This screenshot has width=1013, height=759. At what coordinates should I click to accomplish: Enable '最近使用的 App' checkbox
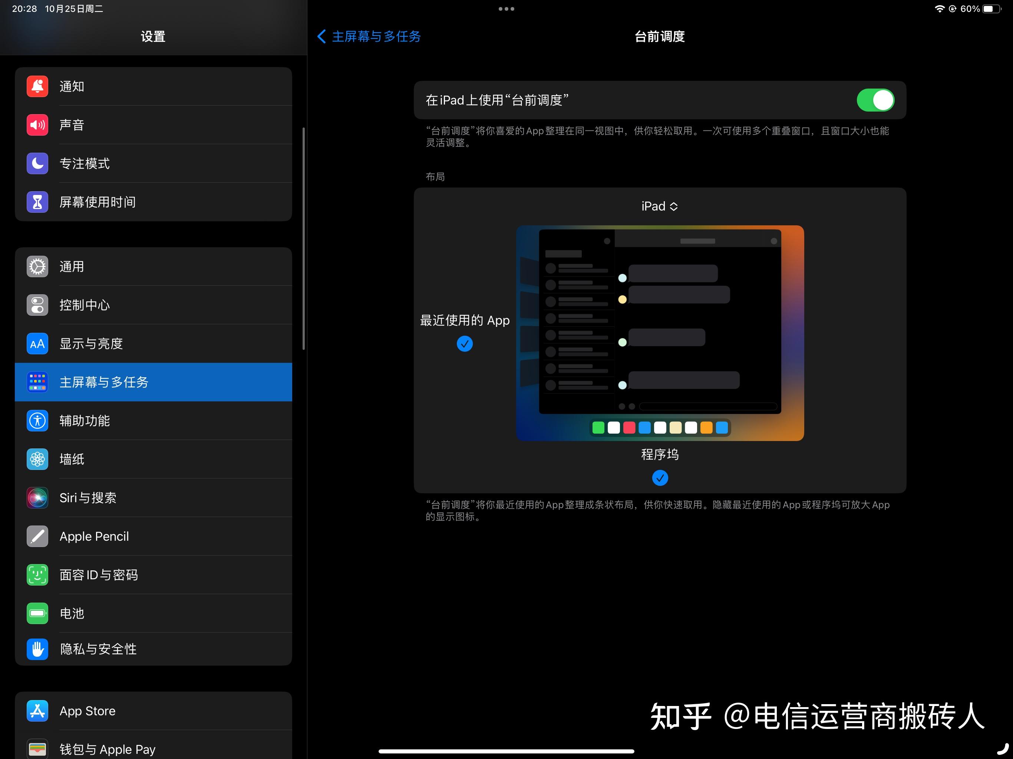[464, 343]
